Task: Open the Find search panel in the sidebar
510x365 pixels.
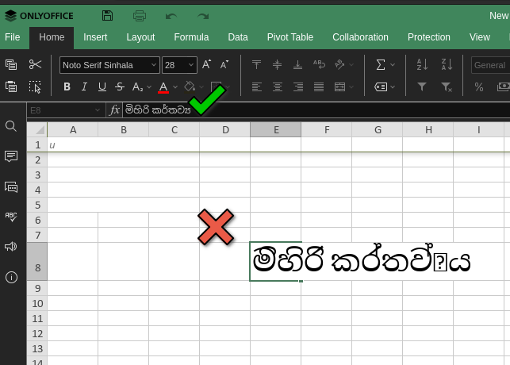Action: click(x=11, y=126)
